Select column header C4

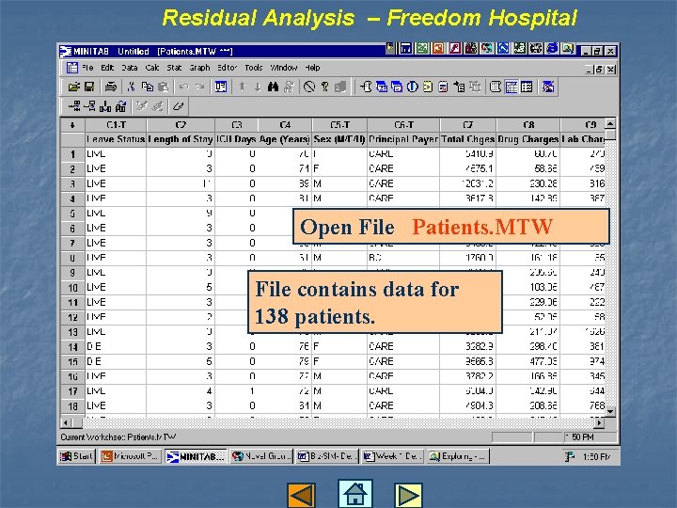pos(285,125)
